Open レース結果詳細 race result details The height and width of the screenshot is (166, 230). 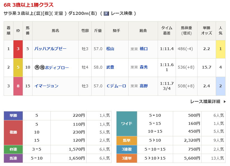pos(205,102)
